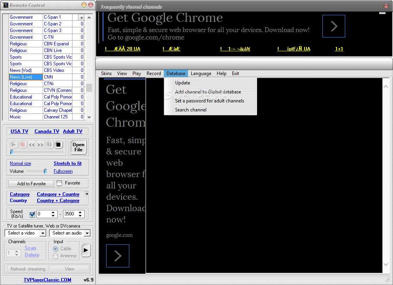Click the video area scroll down arrow
The width and height of the screenshot is (393, 285).
[x=386, y=264]
